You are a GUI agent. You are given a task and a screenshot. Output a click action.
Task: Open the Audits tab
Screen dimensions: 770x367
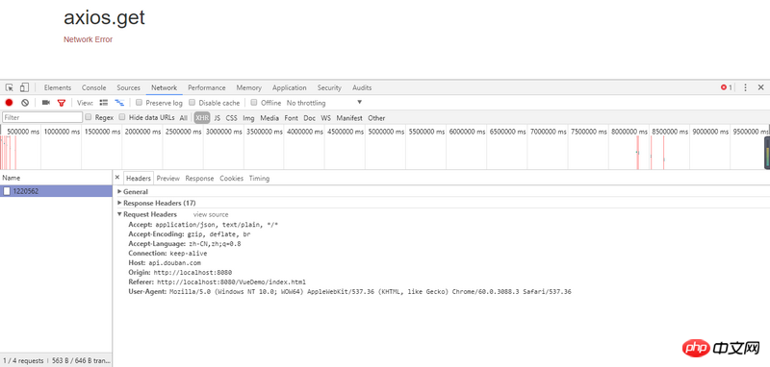click(362, 87)
